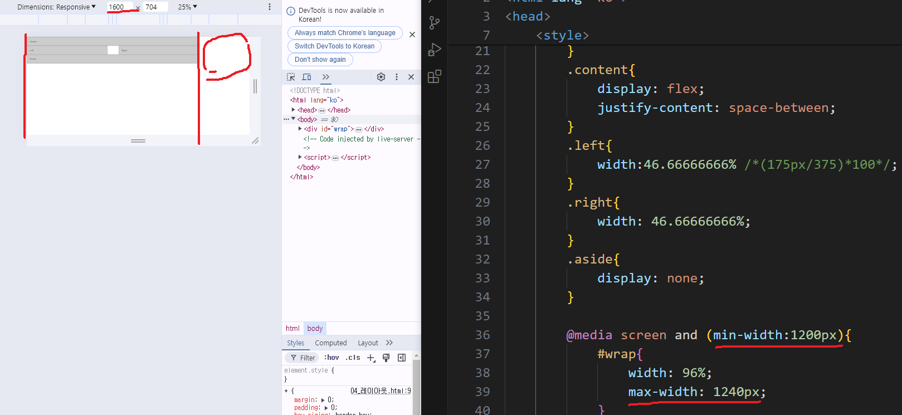Click the .content{ selector line

click(601, 70)
